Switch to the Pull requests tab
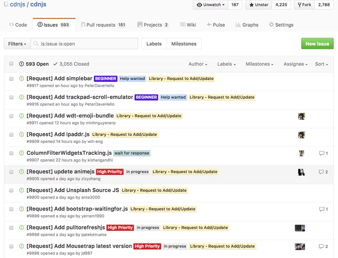Image resolution: width=338 pixels, height=258 pixels. (103, 25)
